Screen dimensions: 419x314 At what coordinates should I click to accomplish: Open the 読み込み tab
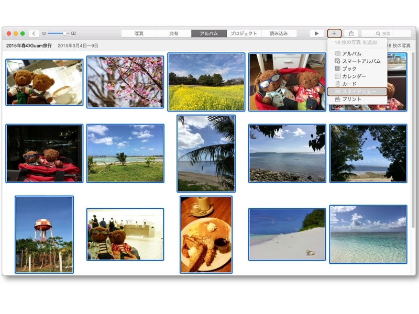coord(279,33)
